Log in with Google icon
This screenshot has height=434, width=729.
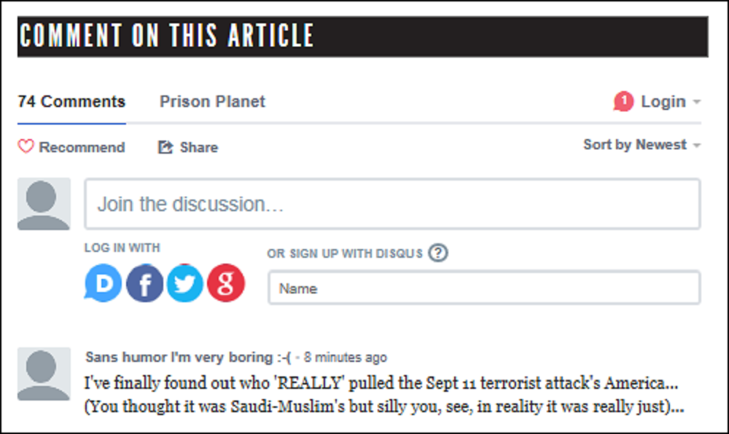[226, 283]
